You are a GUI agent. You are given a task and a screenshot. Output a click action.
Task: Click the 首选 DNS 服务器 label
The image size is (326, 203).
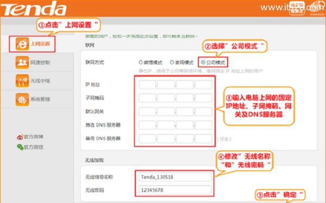tap(103, 125)
